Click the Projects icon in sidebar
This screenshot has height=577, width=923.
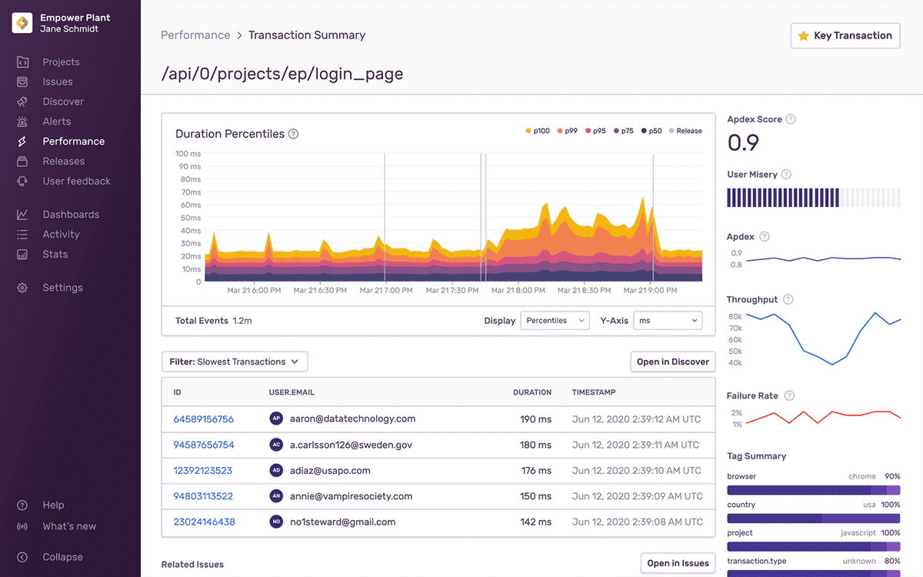(x=22, y=62)
